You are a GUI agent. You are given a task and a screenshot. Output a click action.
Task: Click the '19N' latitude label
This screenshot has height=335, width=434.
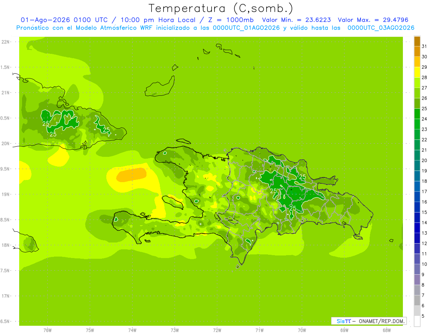(6, 194)
